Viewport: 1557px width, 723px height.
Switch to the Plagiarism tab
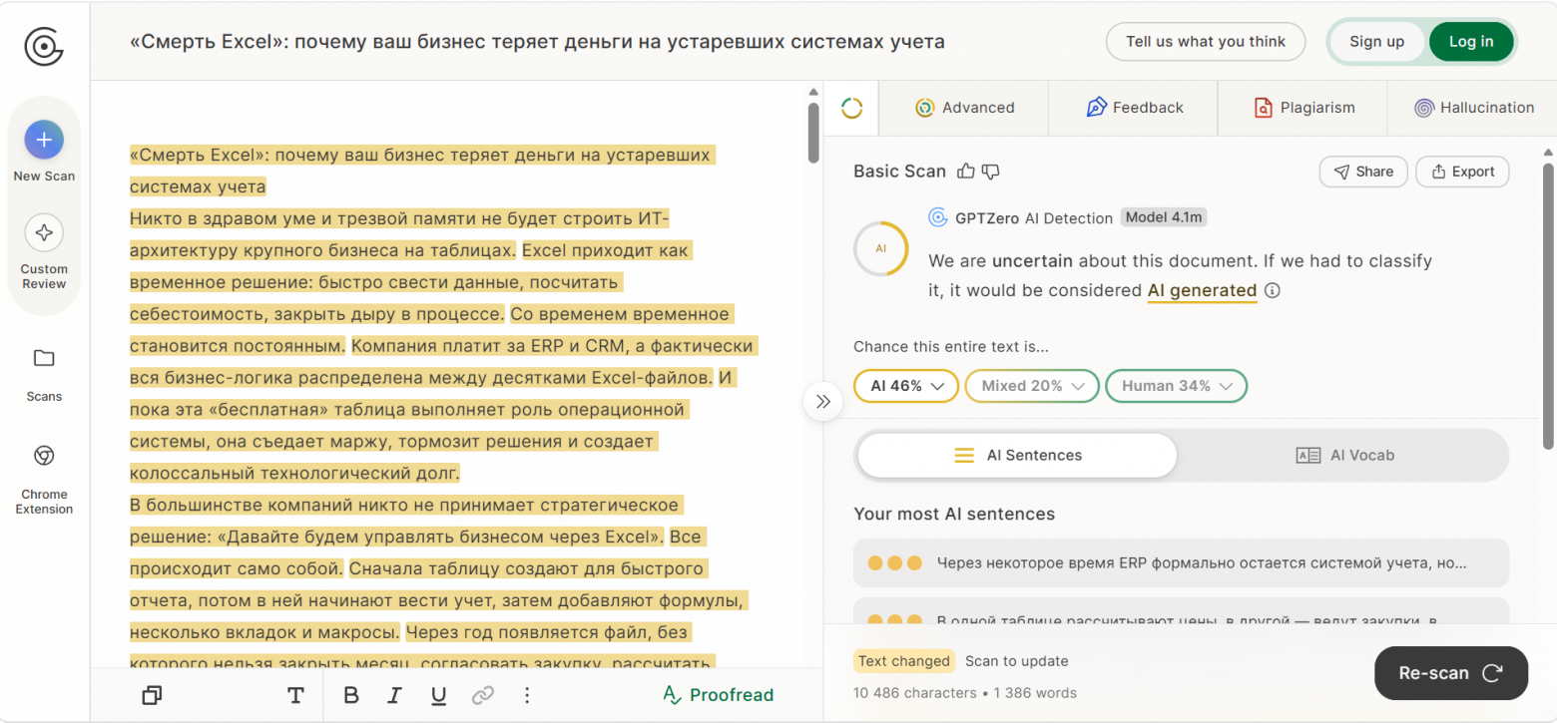[1303, 108]
